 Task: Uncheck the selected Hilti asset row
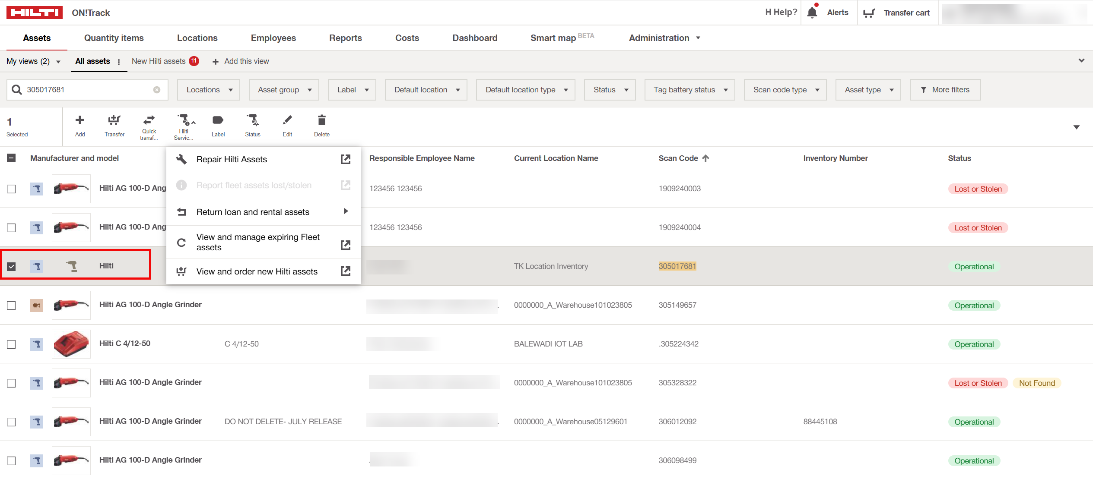(x=12, y=266)
